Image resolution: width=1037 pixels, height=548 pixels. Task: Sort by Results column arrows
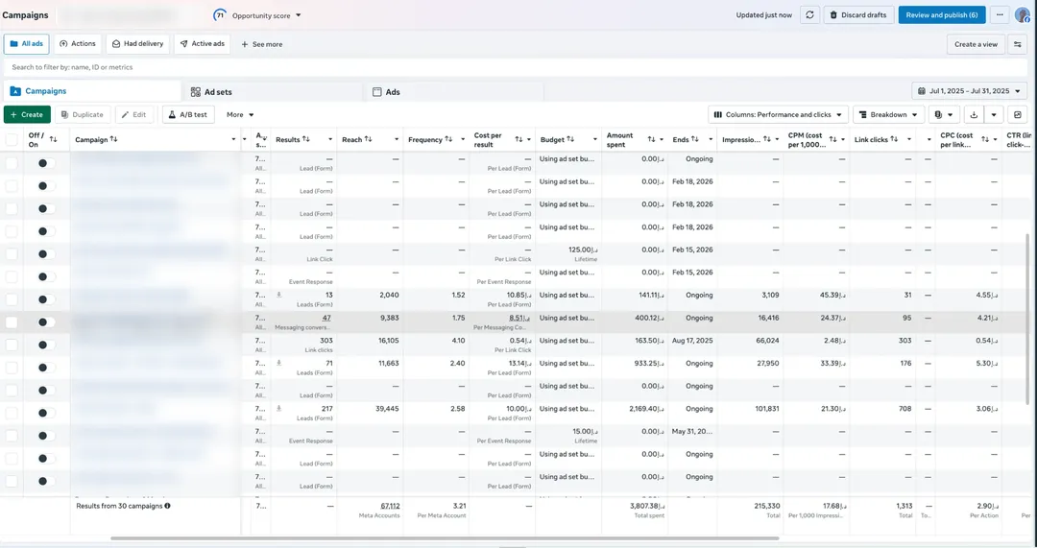(306, 139)
